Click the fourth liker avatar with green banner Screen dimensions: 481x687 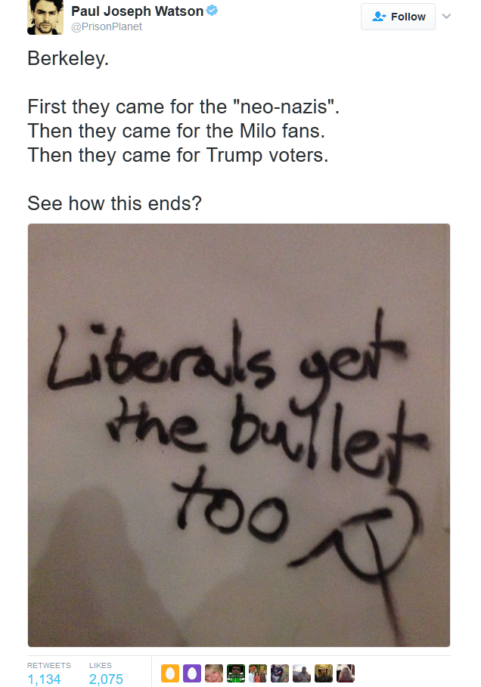click(236, 673)
